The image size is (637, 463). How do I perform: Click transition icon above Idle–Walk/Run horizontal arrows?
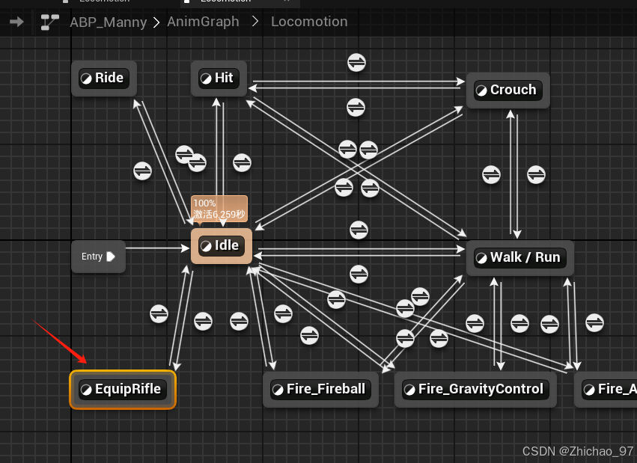pos(359,230)
